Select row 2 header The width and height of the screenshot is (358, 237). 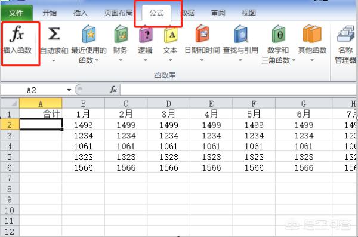tap(10, 125)
